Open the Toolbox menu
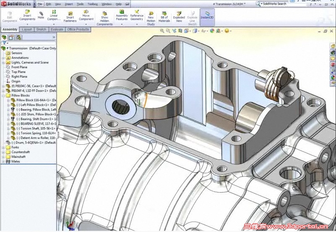The width and height of the screenshot is (336, 232). point(93,4)
